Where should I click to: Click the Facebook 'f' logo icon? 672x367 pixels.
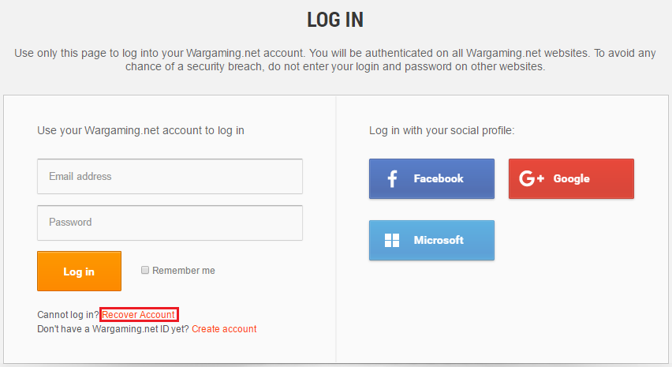[392, 179]
